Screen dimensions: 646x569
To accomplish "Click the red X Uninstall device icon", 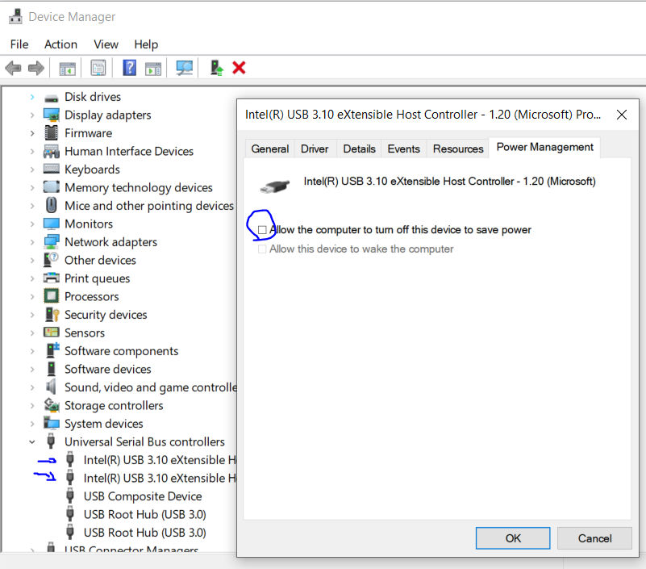I will [239, 69].
